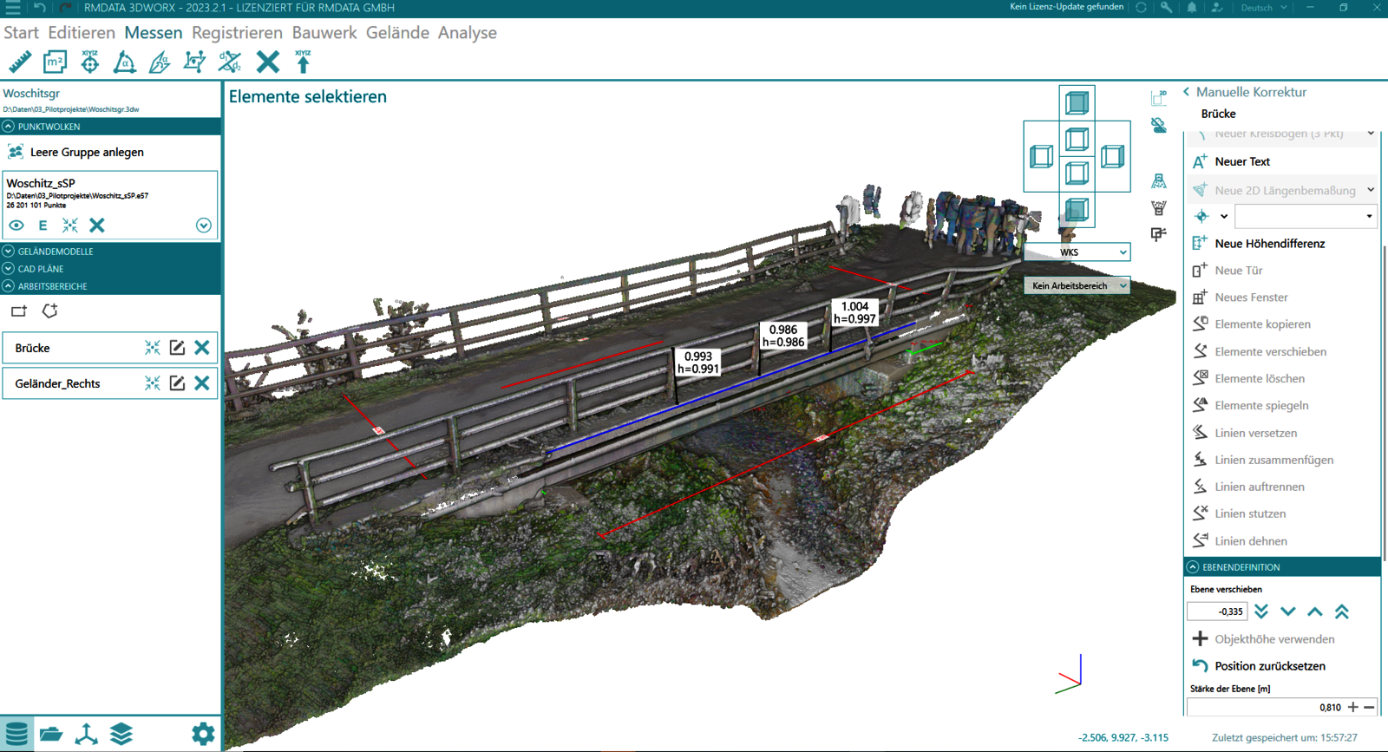Expand the CAD PLÄNE section
1388x752 pixels.
(8, 269)
